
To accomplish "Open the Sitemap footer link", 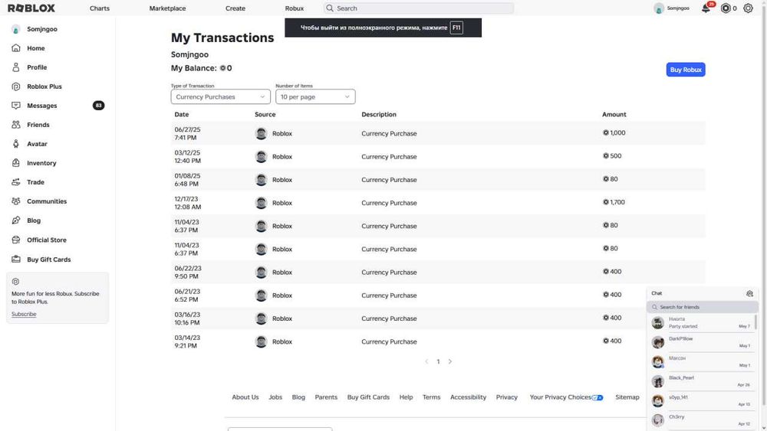I will pyautogui.click(x=627, y=397).
